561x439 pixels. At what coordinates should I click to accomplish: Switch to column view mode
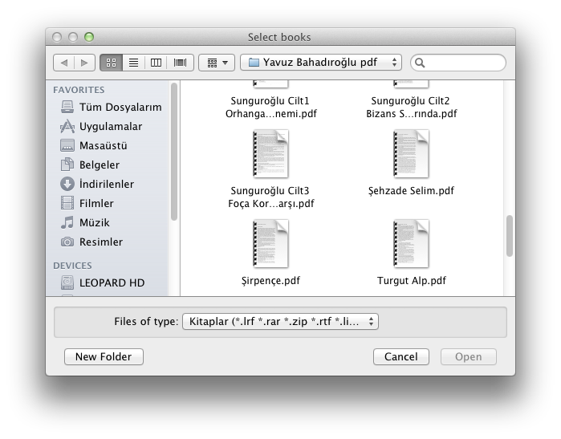157,62
